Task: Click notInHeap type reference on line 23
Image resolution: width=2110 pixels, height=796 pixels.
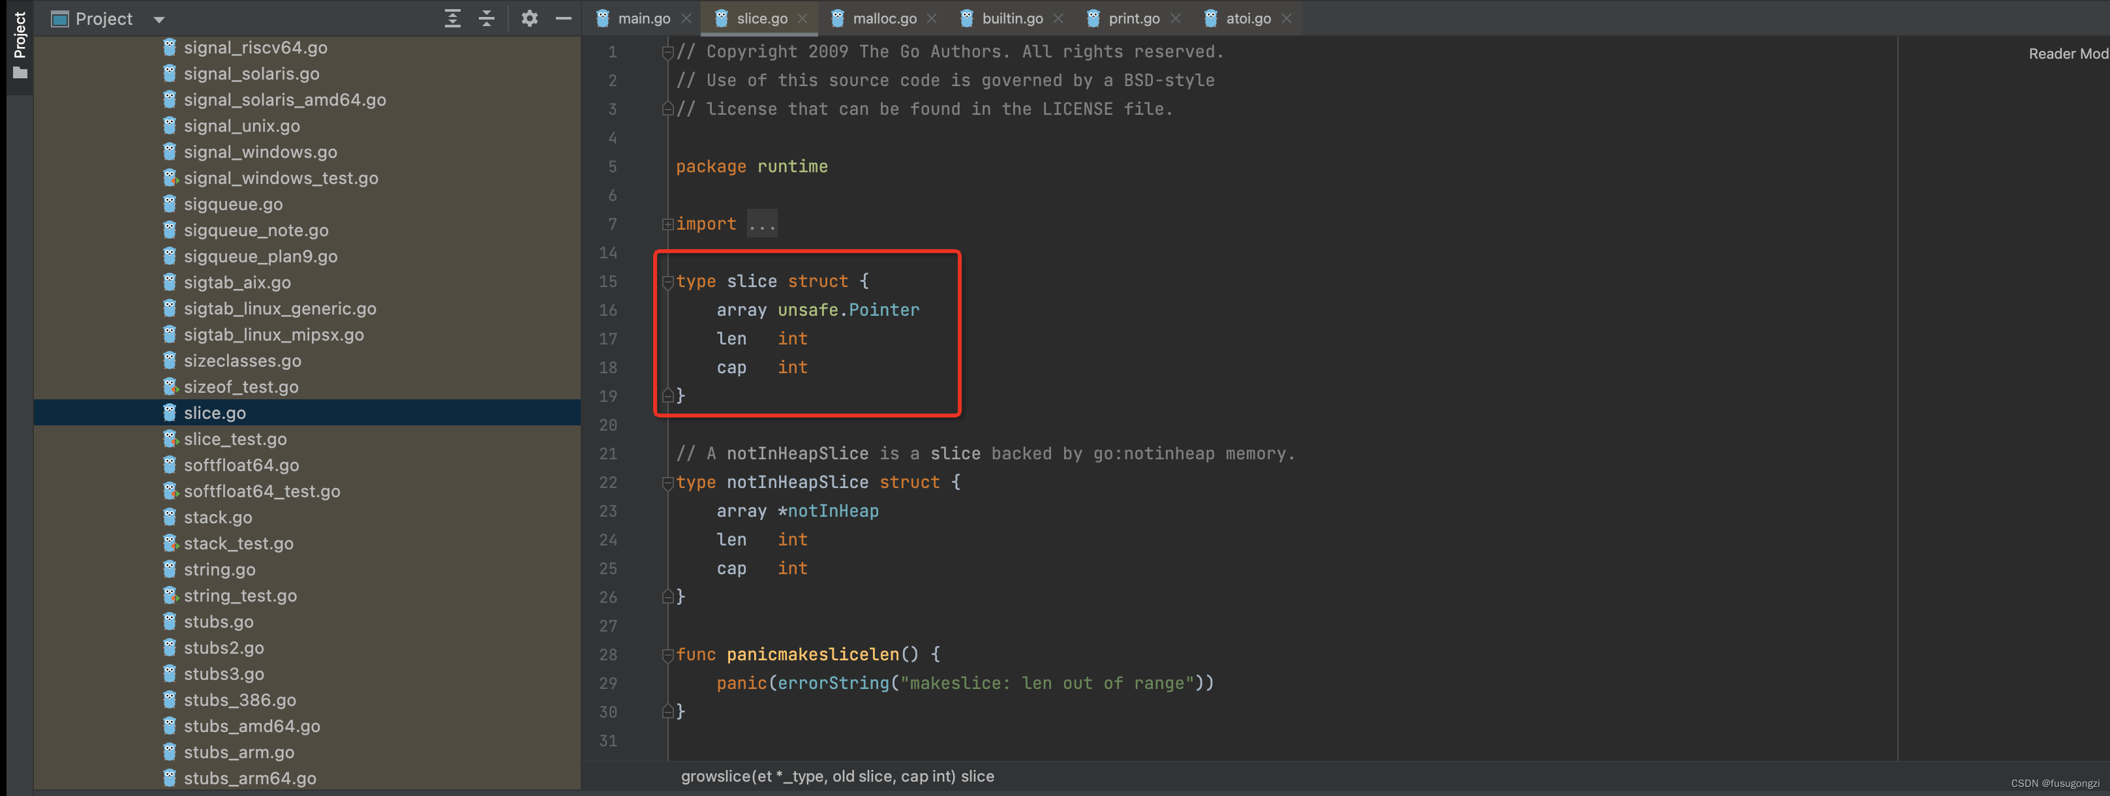Action: [833, 511]
